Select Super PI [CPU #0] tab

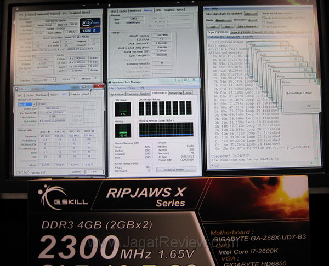coord(218,32)
